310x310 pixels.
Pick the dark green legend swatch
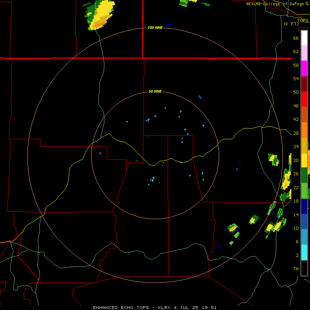pos(304,175)
